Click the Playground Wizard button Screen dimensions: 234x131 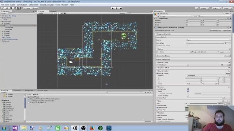point(215,30)
